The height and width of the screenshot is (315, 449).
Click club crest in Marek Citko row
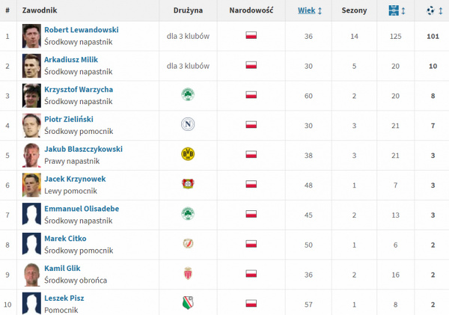pyautogui.click(x=187, y=243)
